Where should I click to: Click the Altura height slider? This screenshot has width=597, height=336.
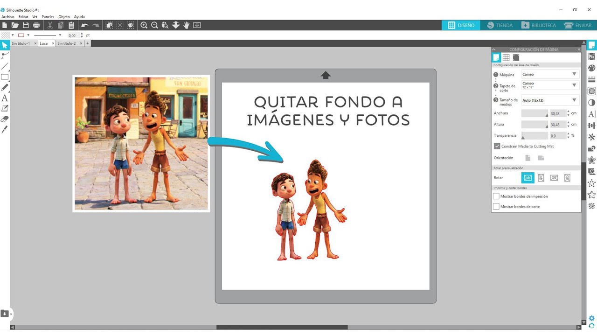click(x=535, y=125)
